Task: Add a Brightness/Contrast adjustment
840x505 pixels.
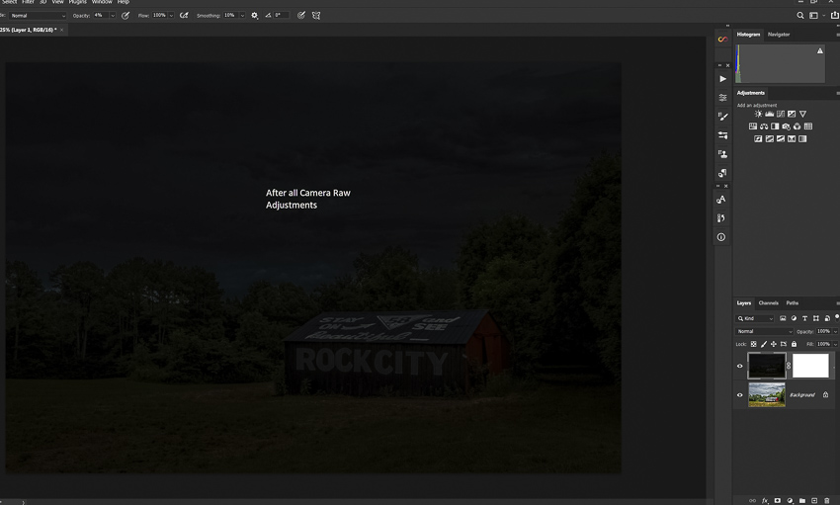Action: (758, 114)
